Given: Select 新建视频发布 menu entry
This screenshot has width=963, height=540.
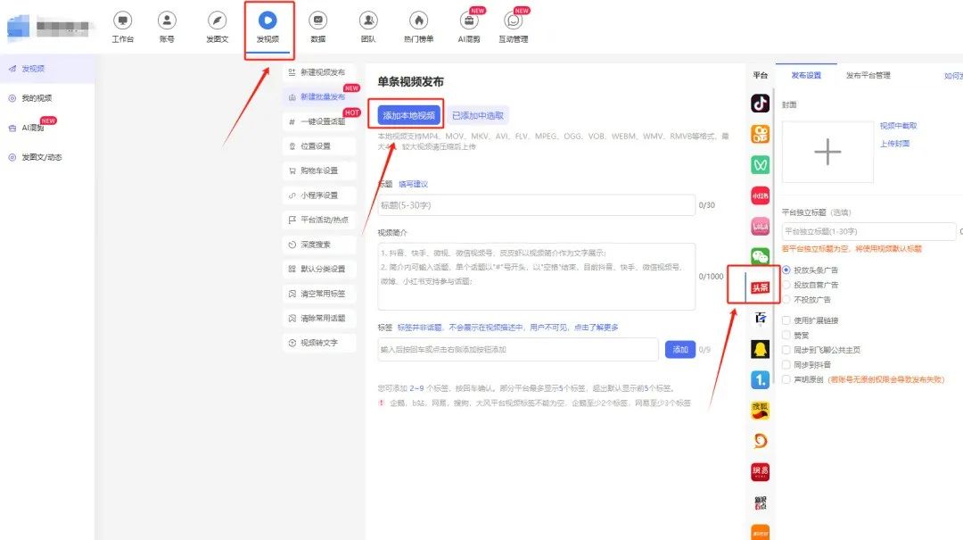Looking at the screenshot, I should [x=319, y=72].
